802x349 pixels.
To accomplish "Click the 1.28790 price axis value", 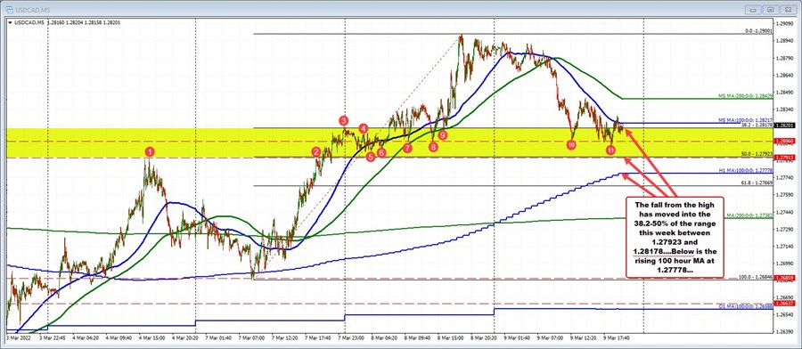I will [x=784, y=58].
